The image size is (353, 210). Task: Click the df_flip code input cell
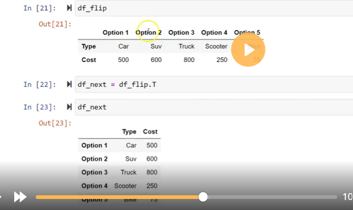pos(214,8)
